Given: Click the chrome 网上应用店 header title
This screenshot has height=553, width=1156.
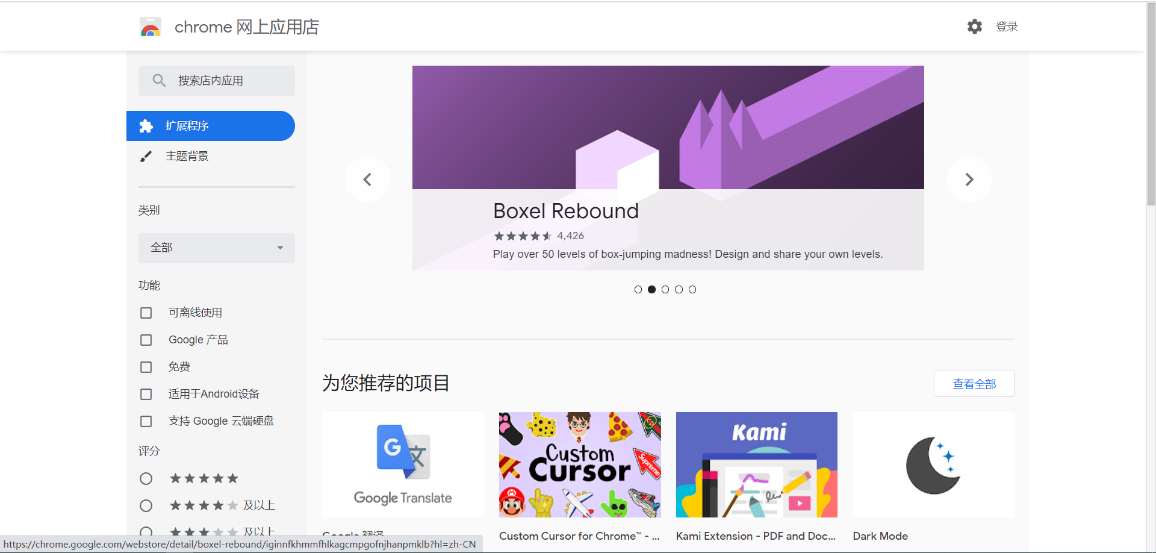Looking at the screenshot, I should tap(247, 27).
